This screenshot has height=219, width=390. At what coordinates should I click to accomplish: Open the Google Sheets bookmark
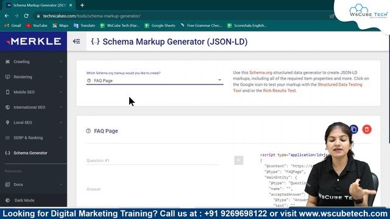[160, 26]
